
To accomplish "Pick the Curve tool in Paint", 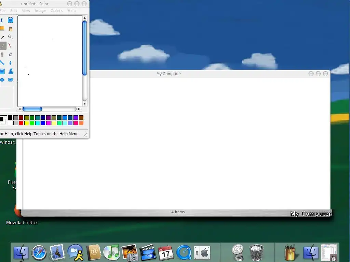I will 11,63.
